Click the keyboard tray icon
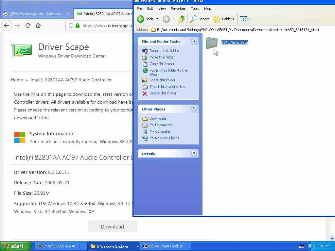 pos(301,246)
